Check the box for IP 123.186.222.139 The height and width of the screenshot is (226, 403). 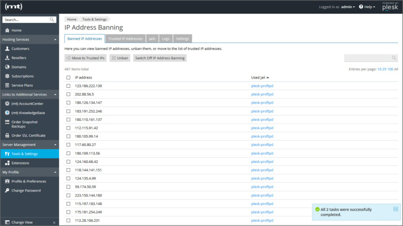tap(68, 86)
